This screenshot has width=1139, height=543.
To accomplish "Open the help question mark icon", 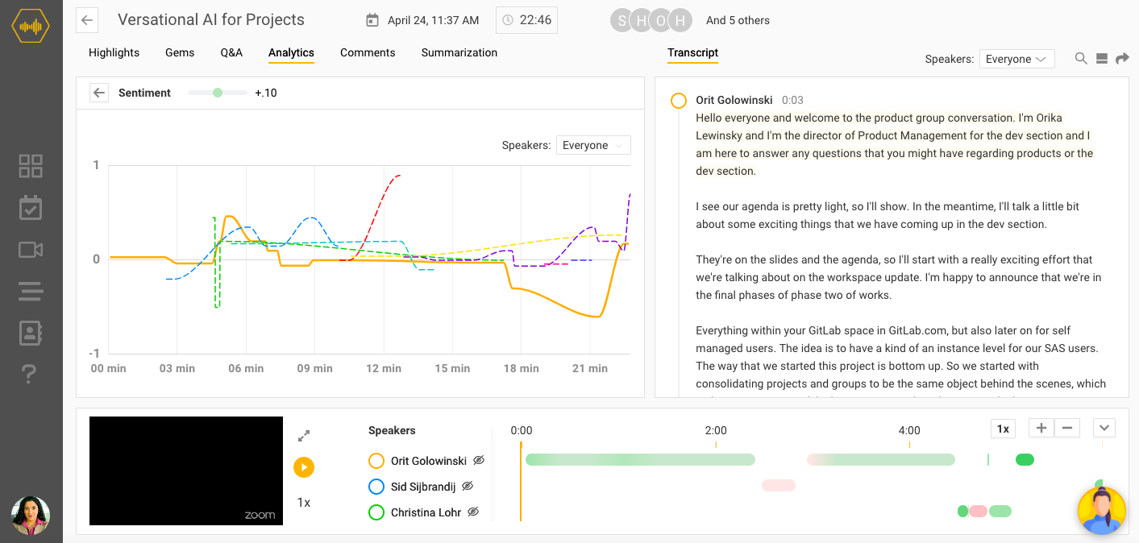I will click(30, 374).
